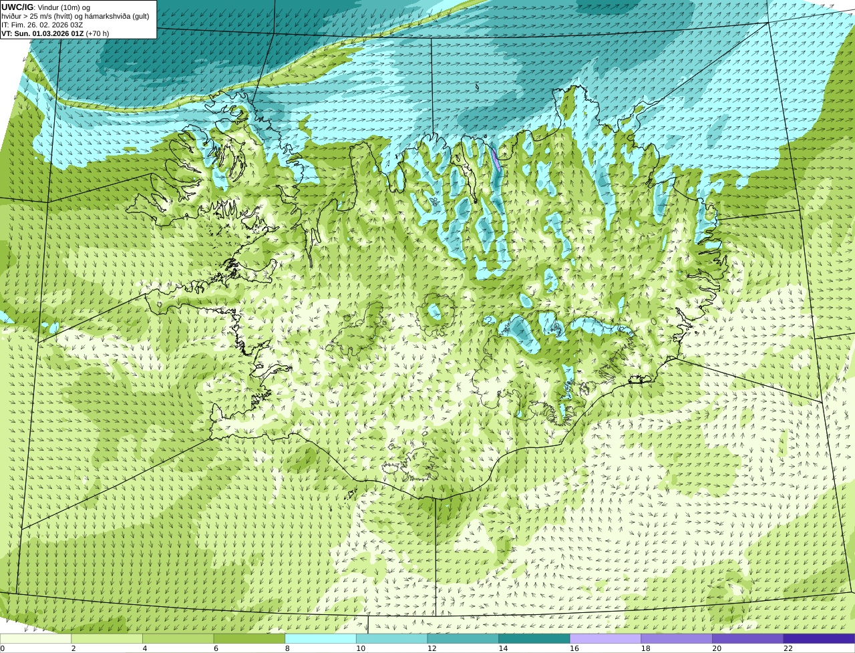This screenshot has height=653, width=855.
Task: Click the 18–20 m/s purple legend swatch
Action: click(x=677, y=638)
